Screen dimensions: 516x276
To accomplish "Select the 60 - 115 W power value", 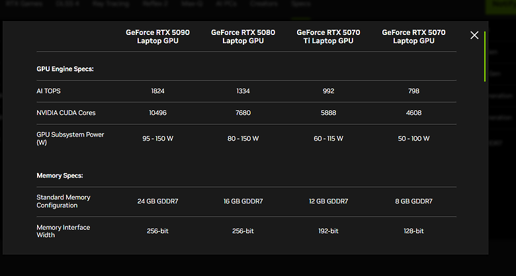I will coord(328,138).
